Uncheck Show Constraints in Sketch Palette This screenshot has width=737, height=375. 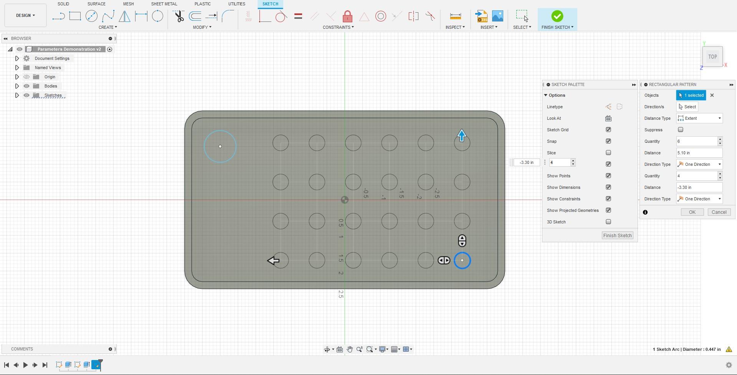point(608,199)
